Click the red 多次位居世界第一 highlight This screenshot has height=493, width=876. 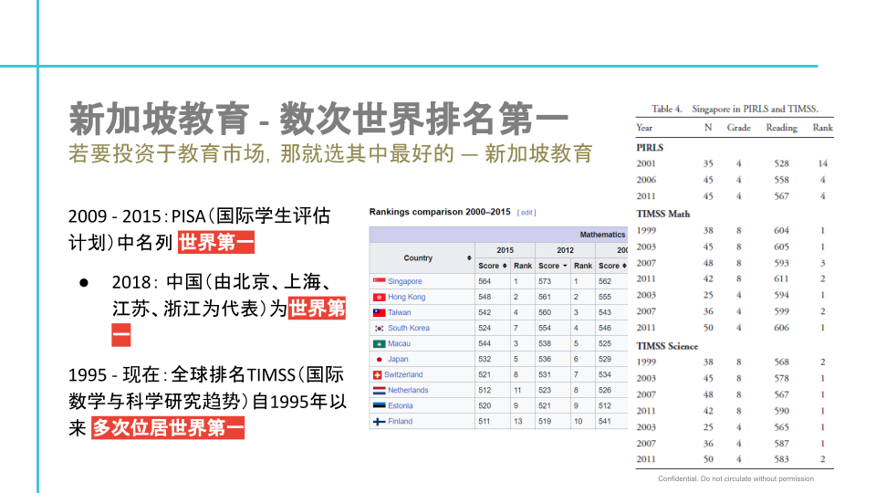[x=168, y=427]
